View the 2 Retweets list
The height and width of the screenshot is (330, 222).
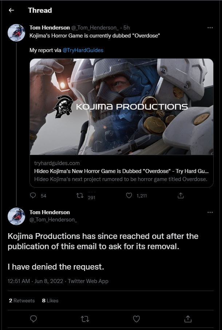(x=21, y=300)
